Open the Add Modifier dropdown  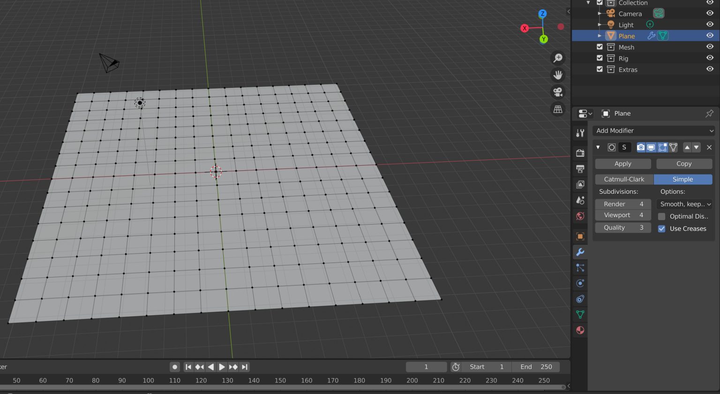click(x=653, y=131)
